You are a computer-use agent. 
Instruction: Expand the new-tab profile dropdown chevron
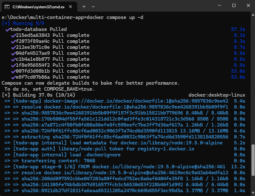(x=93, y=6)
